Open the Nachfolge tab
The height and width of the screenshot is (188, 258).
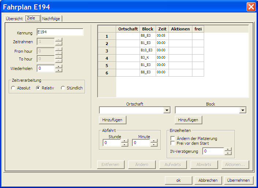click(x=51, y=19)
